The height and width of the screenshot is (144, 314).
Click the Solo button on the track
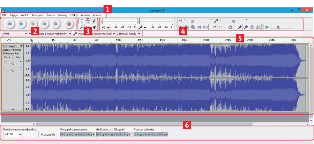tap(17, 57)
